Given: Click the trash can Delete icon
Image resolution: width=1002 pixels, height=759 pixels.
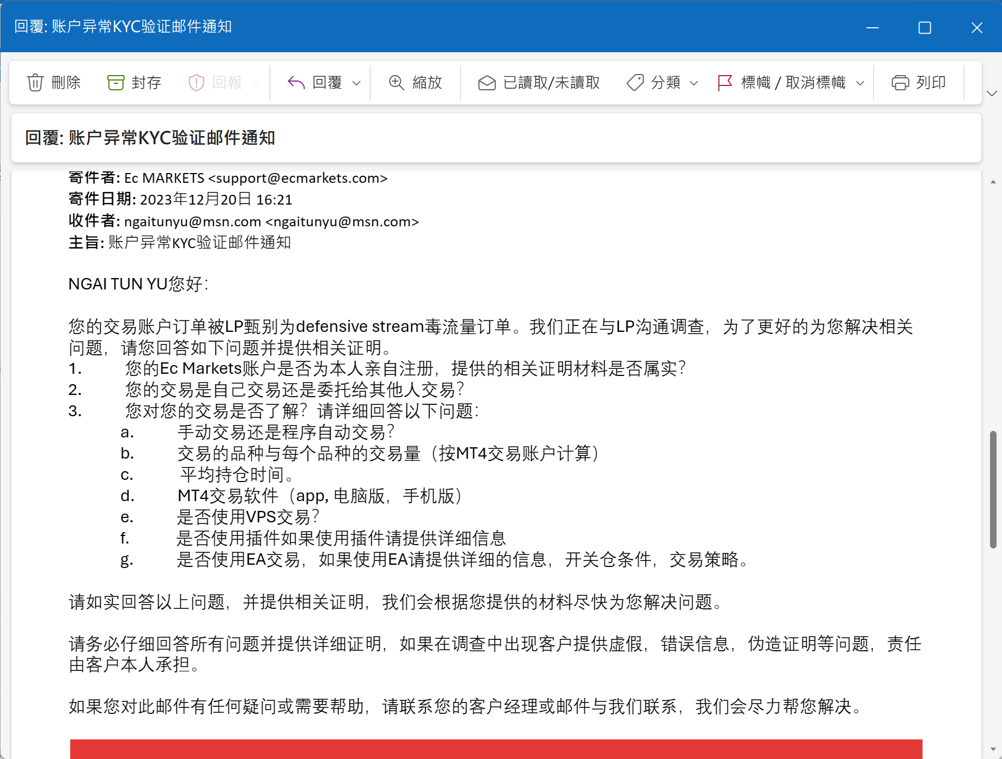Looking at the screenshot, I should pos(35,83).
